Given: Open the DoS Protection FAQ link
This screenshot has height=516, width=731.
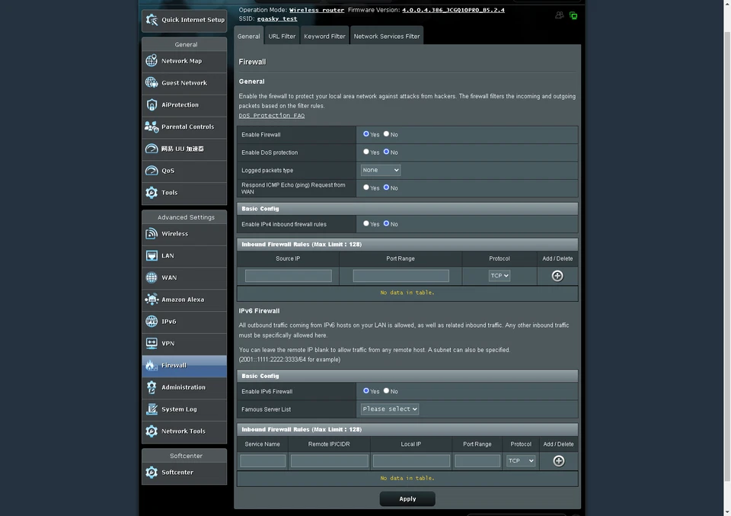Looking at the screenshot, I should 271,115.
